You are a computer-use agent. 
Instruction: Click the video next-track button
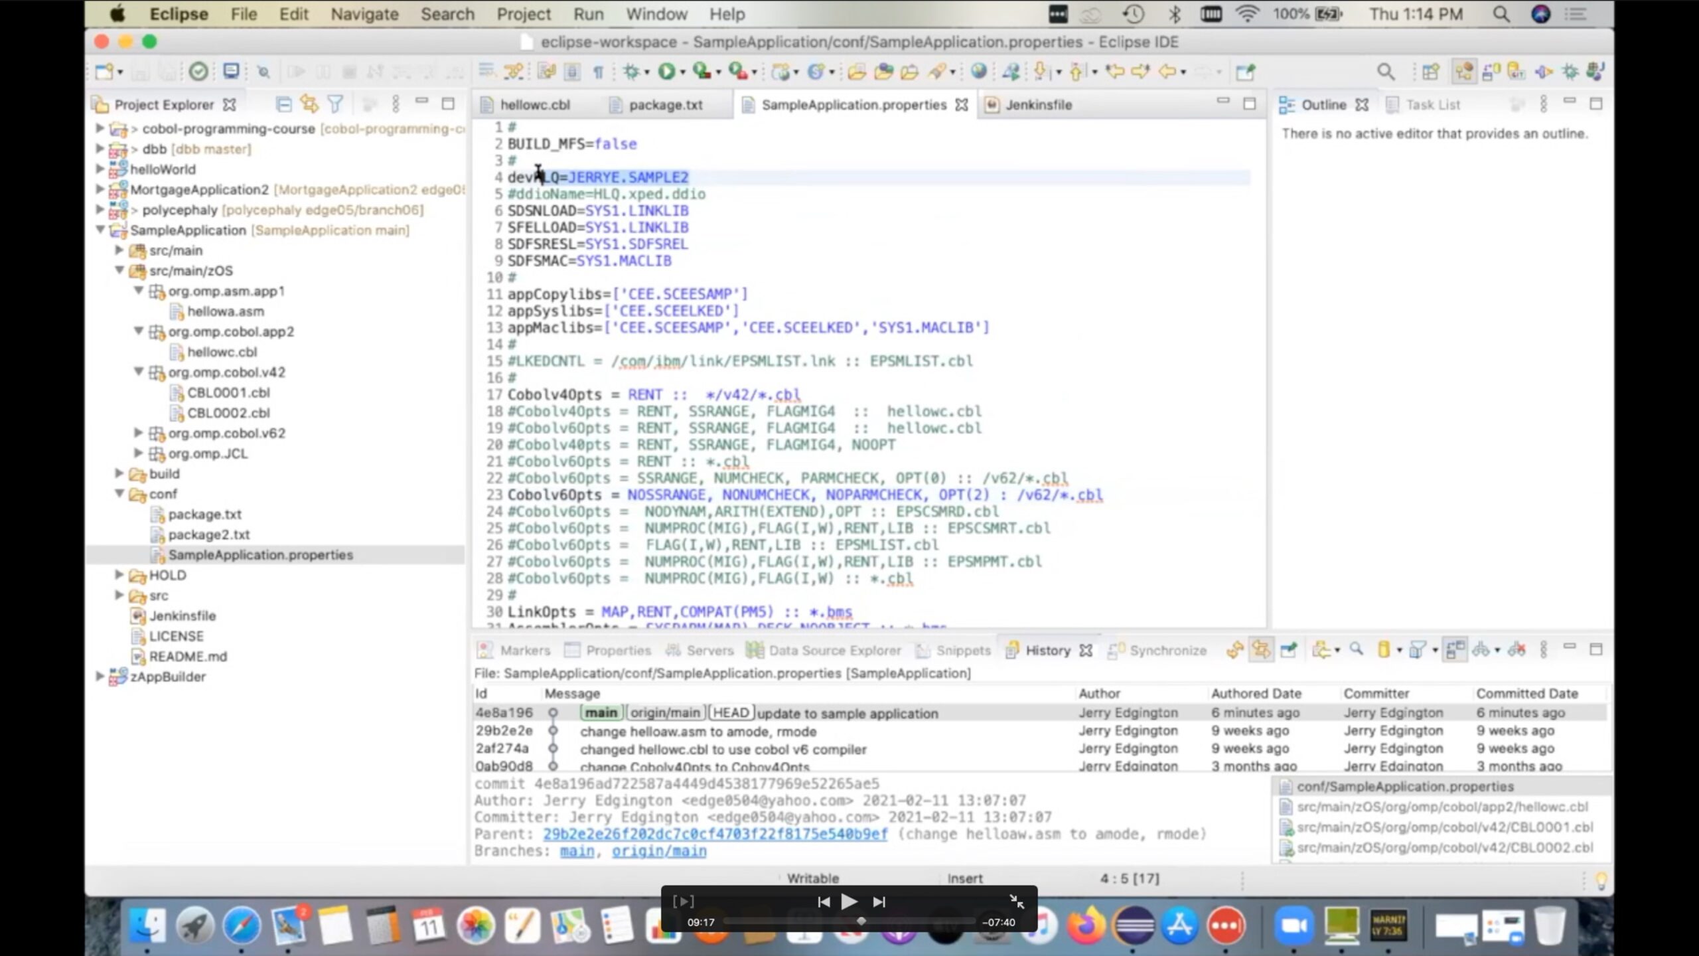(x=879, y=902)
